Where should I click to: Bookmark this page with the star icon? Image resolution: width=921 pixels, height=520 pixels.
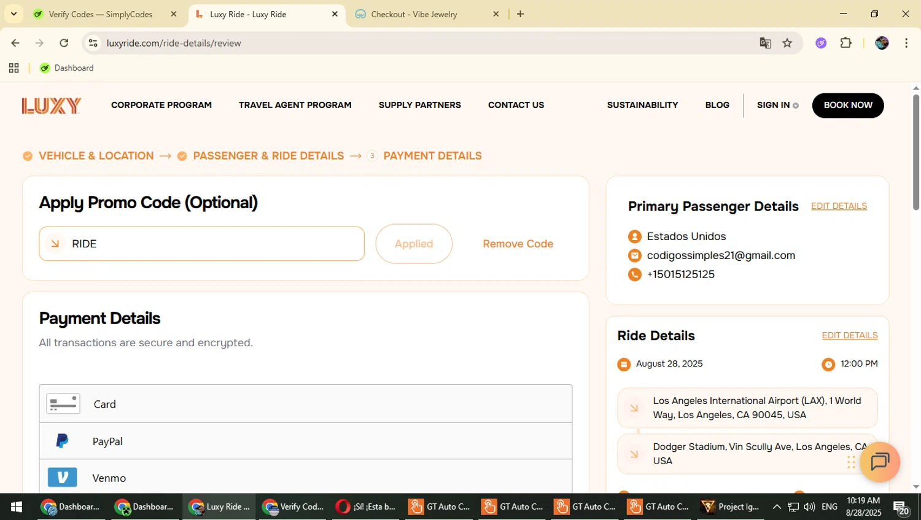(x=787, y=43)
